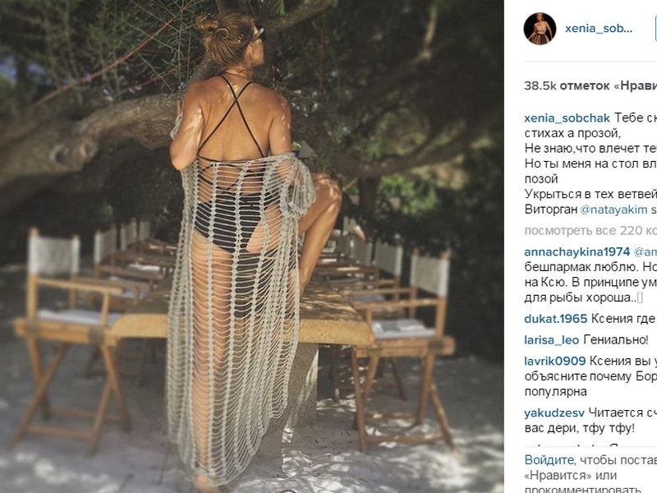This screenshot has width=657, height=493.
Task: Open commenter lavrik0909's profile
Action: click(555, 361)
